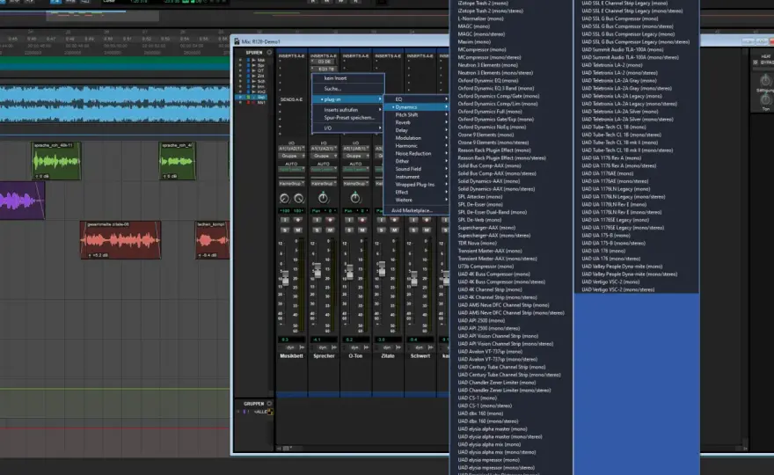The height and width of the screenshot is (475, 774).
Task: Open the O-Ton Gruppe dropdown
Action: pos(356,156)
